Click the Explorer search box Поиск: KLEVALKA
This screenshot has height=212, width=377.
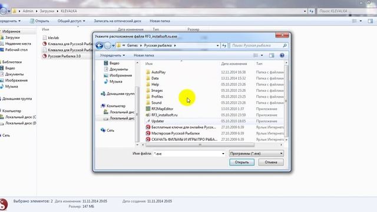click(x=346, y=11)
